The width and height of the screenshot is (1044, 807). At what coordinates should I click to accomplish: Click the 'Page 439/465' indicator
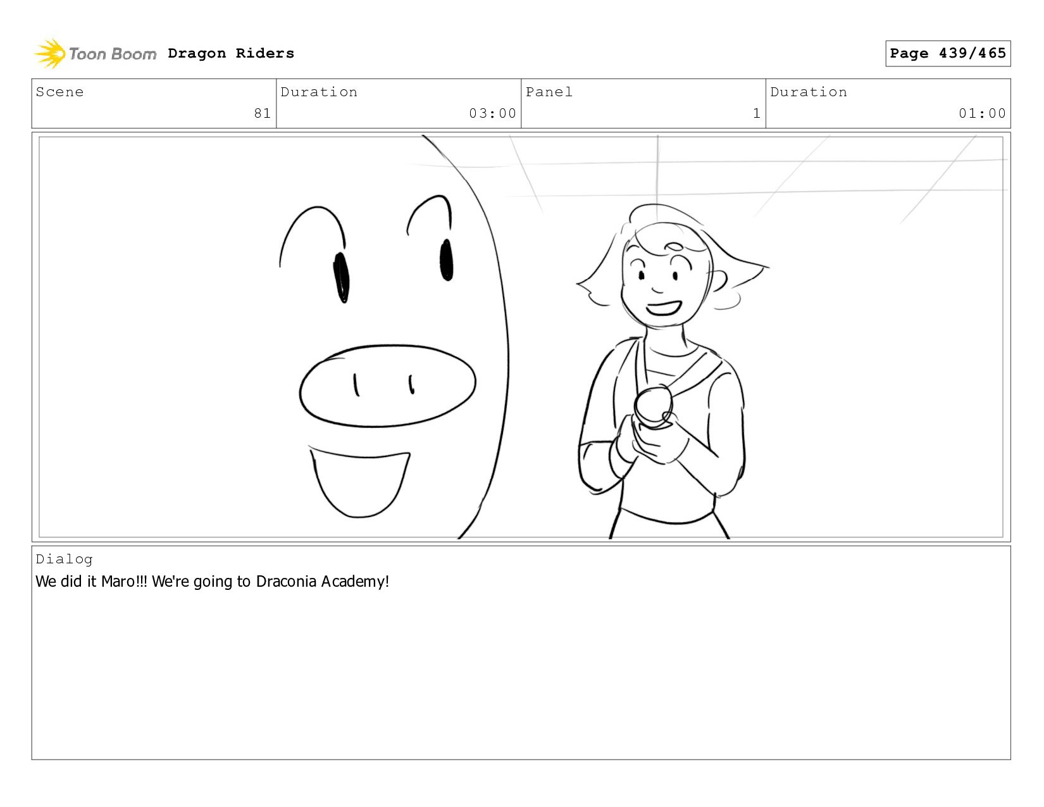(x=948, y=53)
